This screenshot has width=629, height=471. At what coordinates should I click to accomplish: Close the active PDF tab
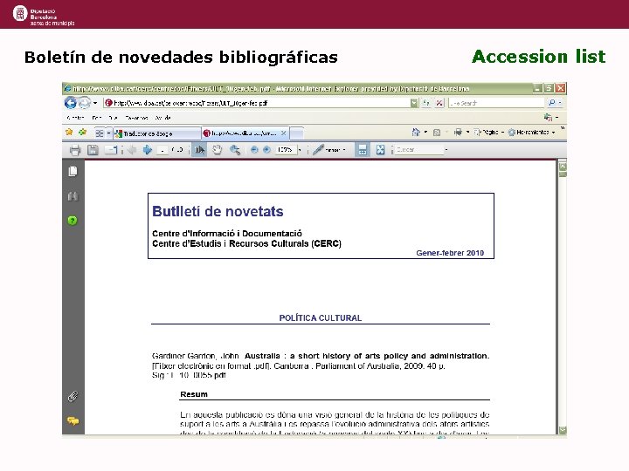click(284, 133)
